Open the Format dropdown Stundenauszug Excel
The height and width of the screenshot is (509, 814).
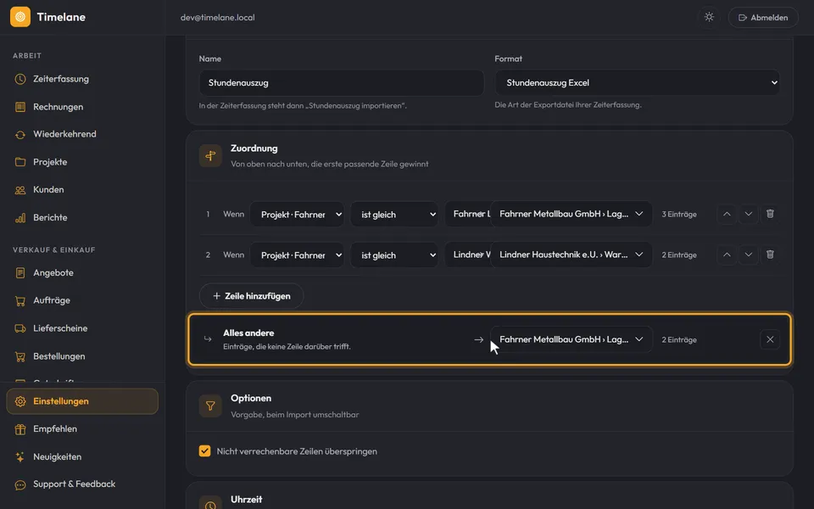(x=638, y=82)
